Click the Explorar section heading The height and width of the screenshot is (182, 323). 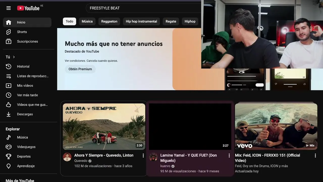tap(13, 129)
